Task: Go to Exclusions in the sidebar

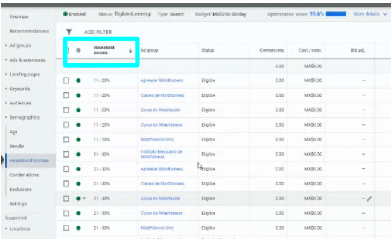Action: point(21,190)
